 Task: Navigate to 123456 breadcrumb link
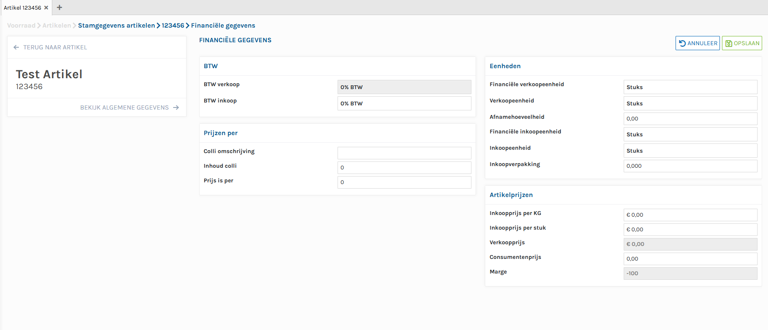(173, 26)
